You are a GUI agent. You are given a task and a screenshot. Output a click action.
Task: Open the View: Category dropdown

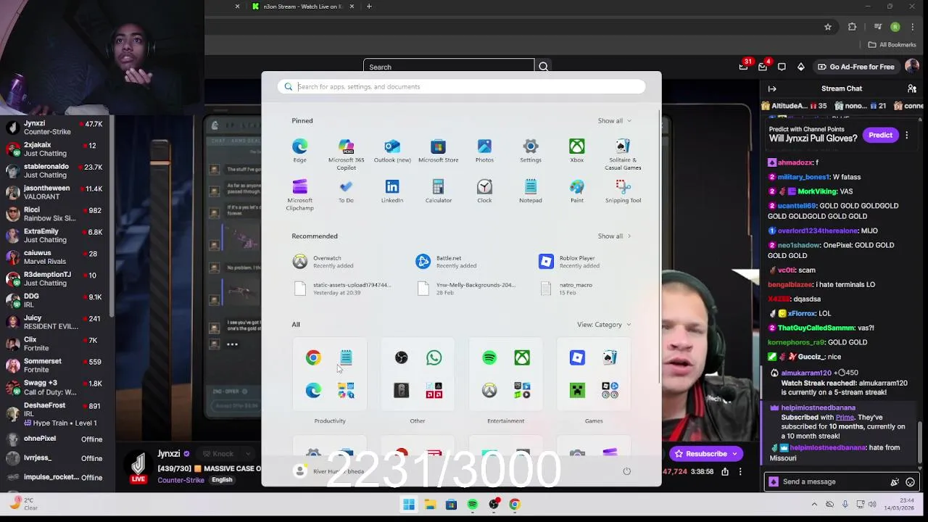604,324
